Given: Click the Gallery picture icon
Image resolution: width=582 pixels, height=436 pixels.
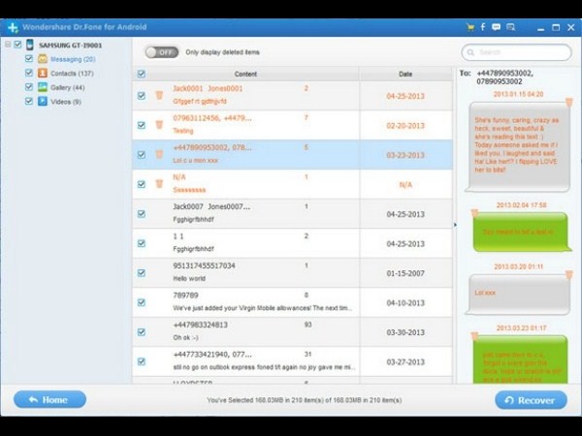Looking at the screenshot, I should click(x=43, y=87).
